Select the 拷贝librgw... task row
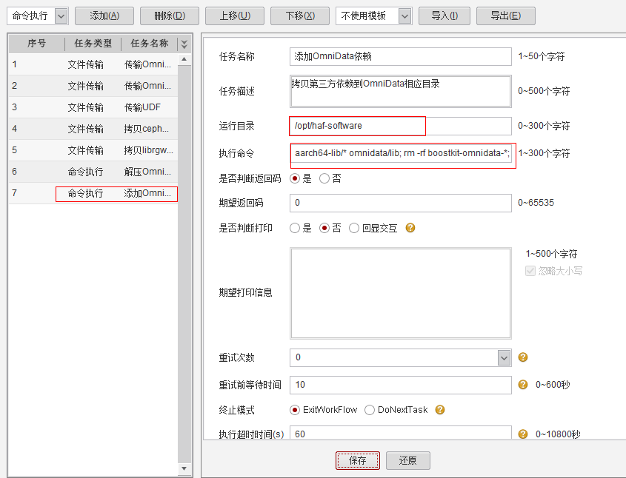This screenshot has height=478, width=626. 93,151
